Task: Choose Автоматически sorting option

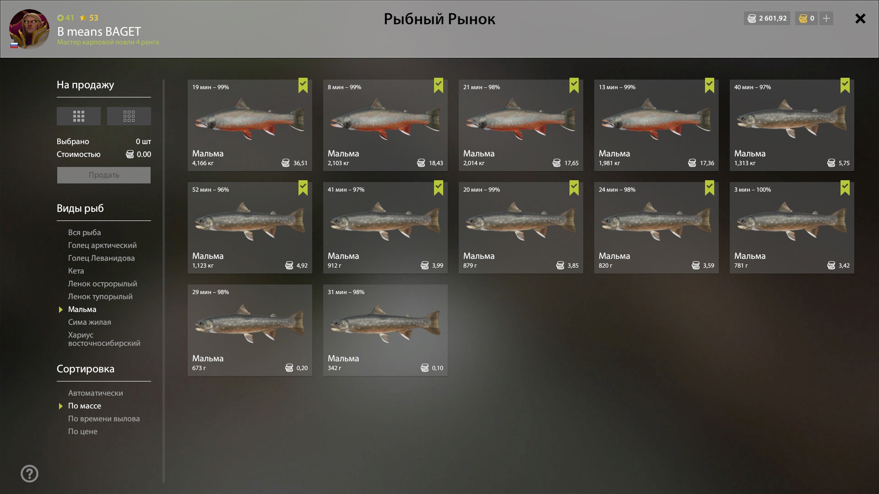Action: [96, 393]
